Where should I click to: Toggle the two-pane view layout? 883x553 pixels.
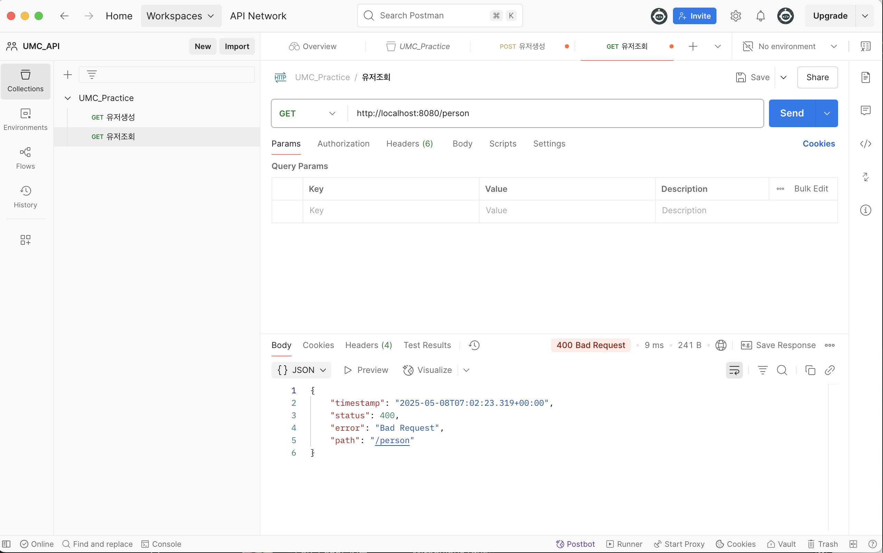pos(853,544)
